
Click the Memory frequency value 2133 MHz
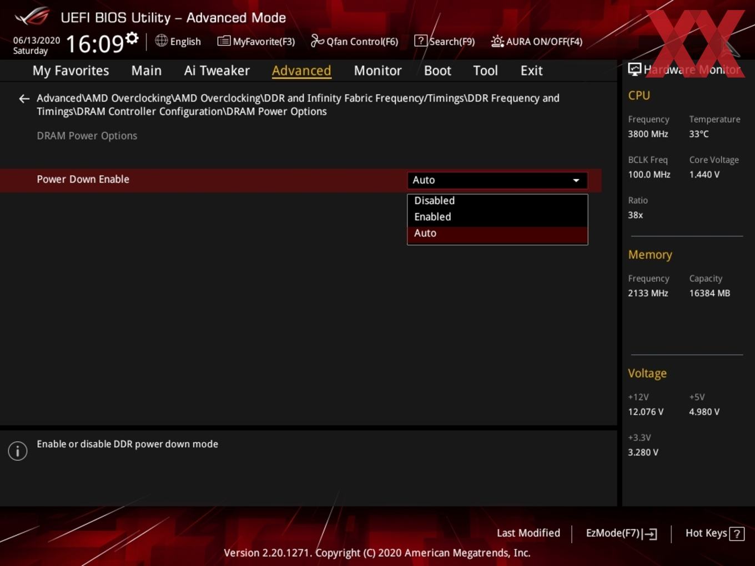tap(648, 293)
